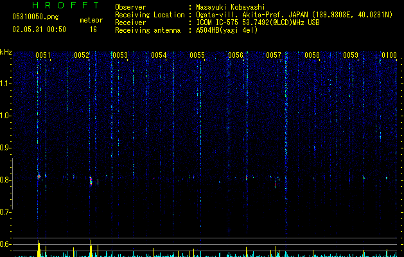The height and width of the screenshot is (257, 404).
Task: Select observer name Masayuki Kobayashi
Action: [x=231, y=7]
